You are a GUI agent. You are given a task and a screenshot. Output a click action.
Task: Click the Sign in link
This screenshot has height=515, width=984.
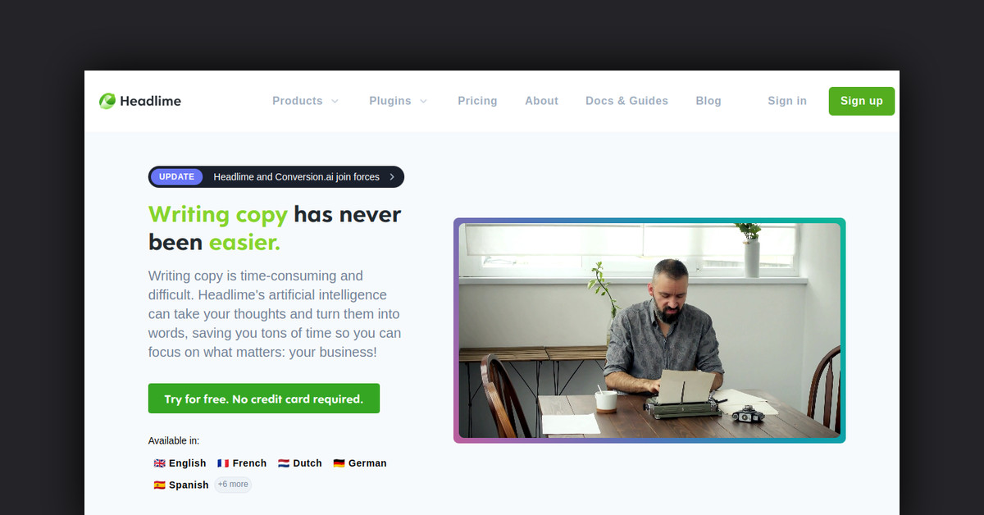click(787, 101)
